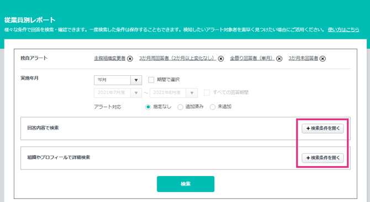Open the 全曇り回答者（単月） link
The height and width of the screenshot is (202, 370).
[x=252, y=58]
